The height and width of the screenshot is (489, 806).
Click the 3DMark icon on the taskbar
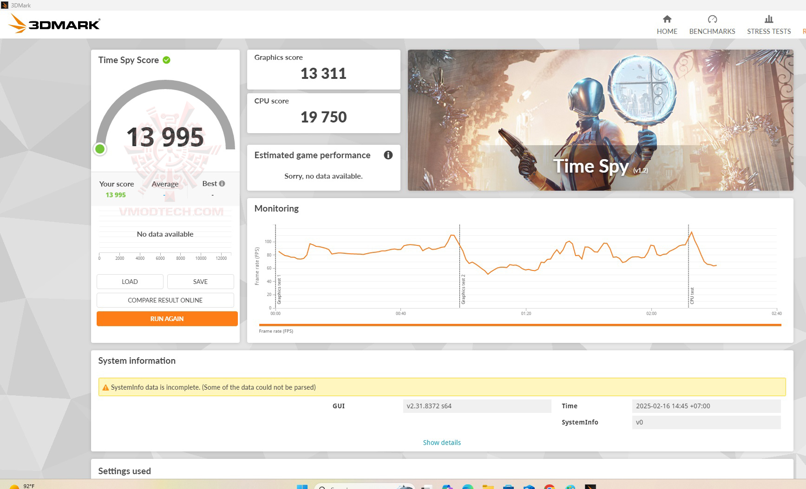point(590,487)
